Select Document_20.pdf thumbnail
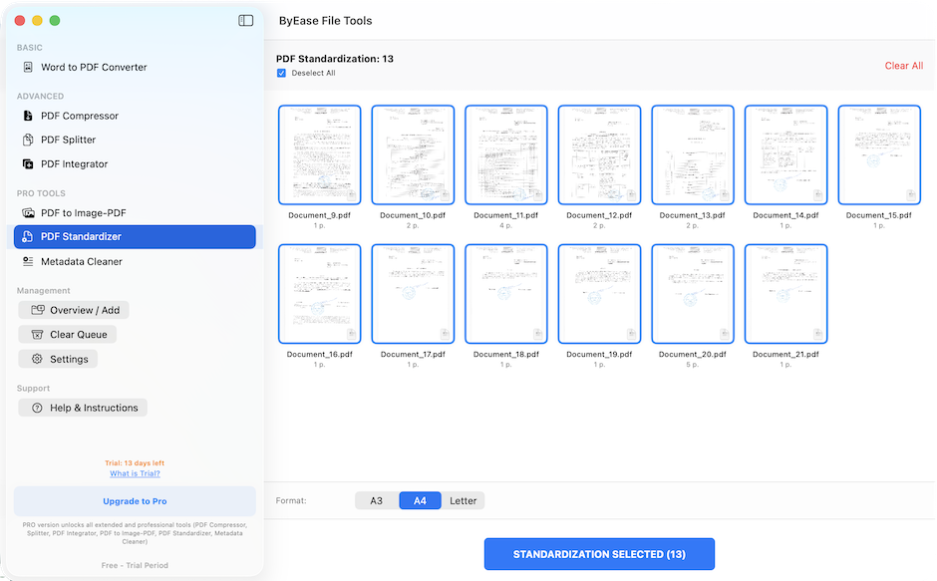This screenshot has width=937, height=581. click(x=693, y=293)
